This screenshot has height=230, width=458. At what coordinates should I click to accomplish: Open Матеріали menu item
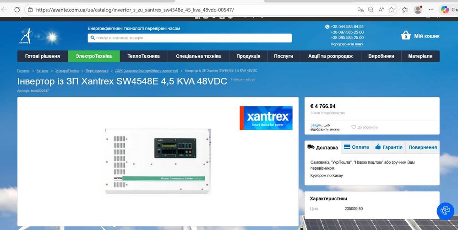click(x=420, y=56)
